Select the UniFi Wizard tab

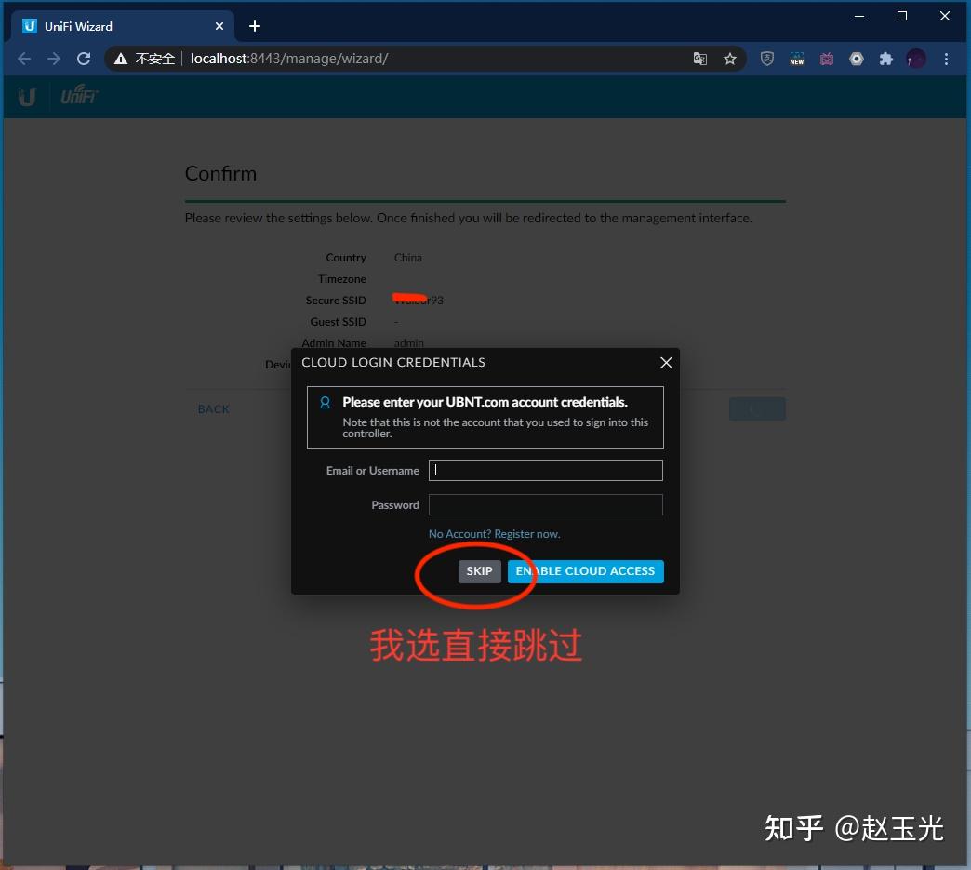point(123,26)
